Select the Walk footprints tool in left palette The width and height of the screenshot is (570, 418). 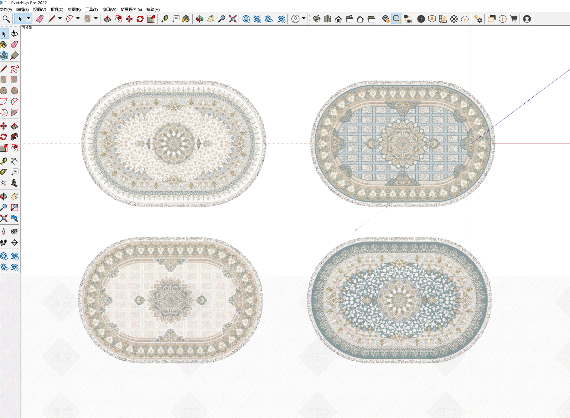click(4, 242)
